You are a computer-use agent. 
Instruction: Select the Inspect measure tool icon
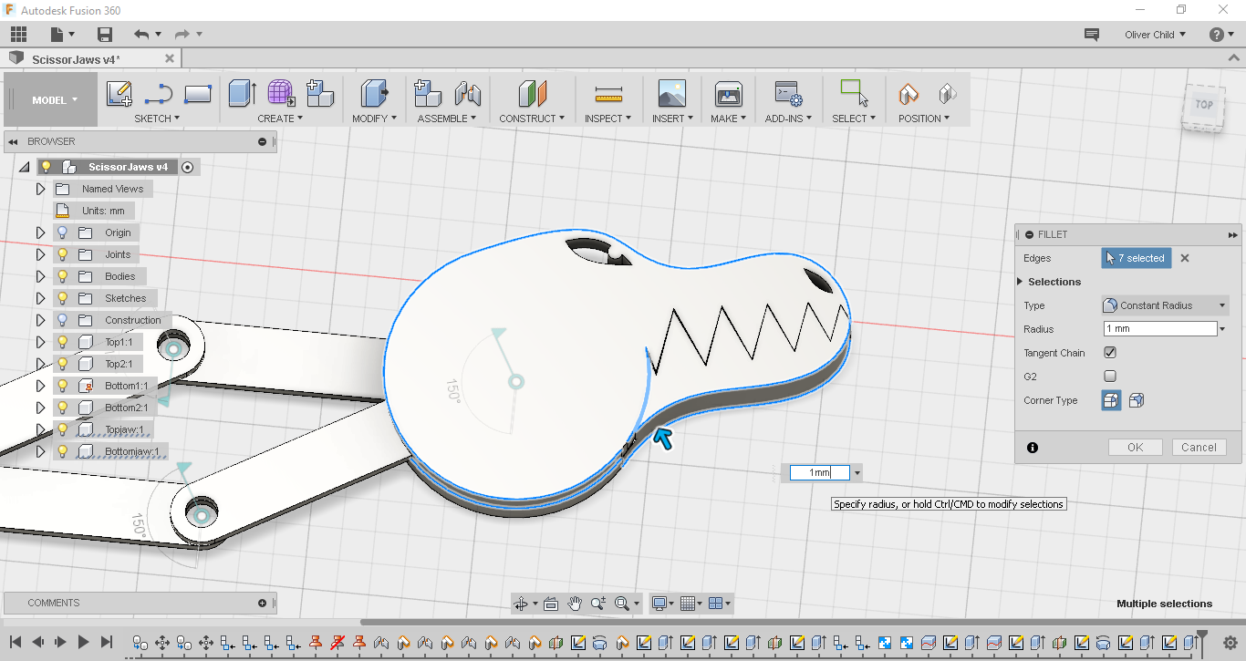[x=607, y=94]
